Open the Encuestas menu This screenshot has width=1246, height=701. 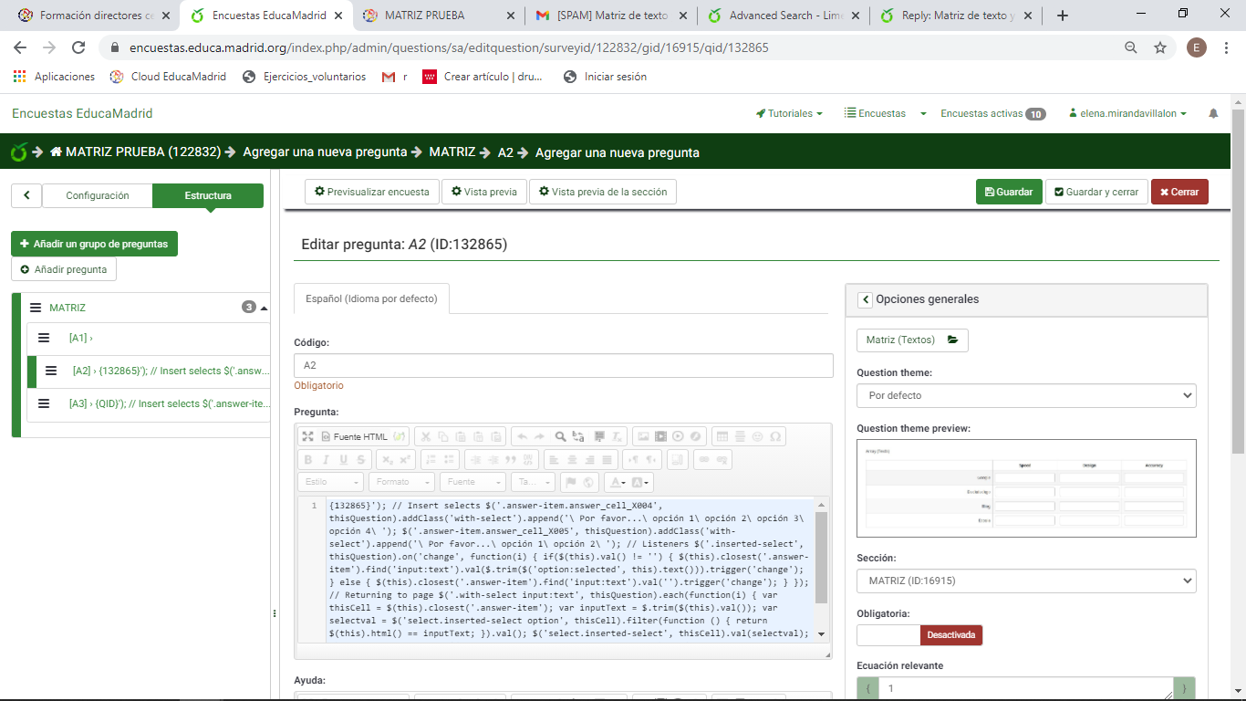(875, 113)
